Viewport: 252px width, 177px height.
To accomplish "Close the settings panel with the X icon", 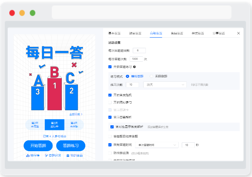I will 238,33.
